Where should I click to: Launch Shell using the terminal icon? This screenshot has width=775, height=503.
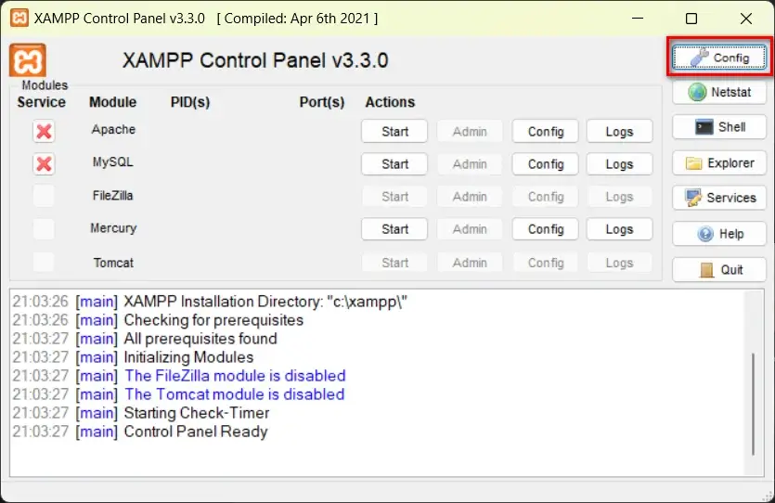point(719,127)
